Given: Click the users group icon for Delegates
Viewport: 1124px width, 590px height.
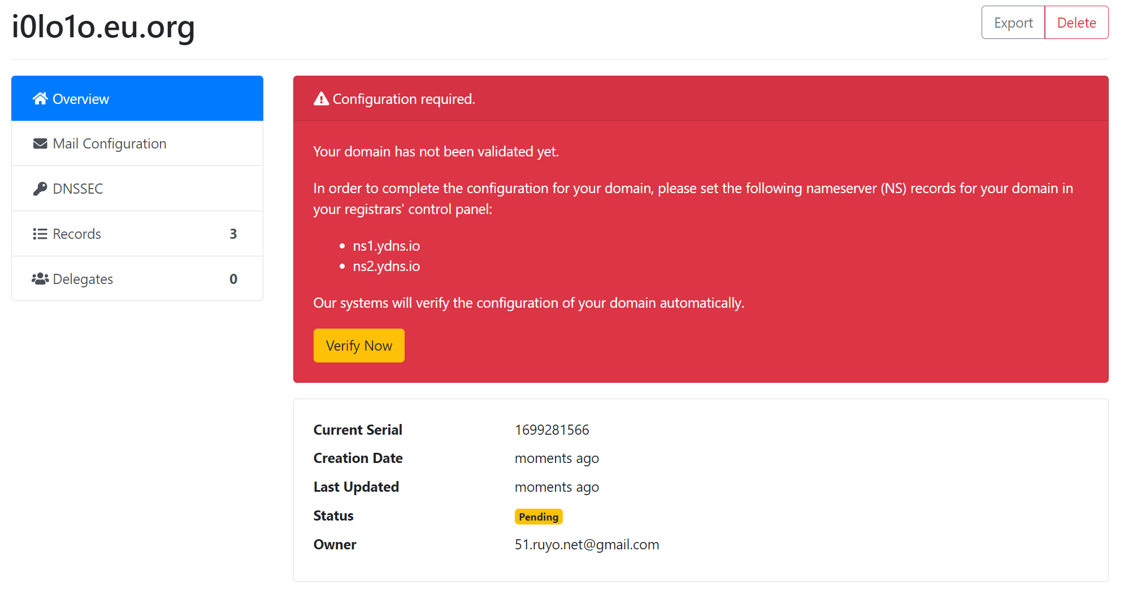Looking at the screenshot, I should point(40,279).
